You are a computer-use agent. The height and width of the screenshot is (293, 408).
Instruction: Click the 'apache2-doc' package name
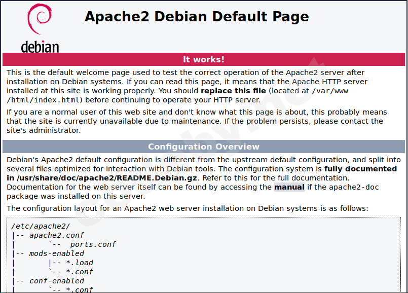pyautogui.click(x=354, y=187)
